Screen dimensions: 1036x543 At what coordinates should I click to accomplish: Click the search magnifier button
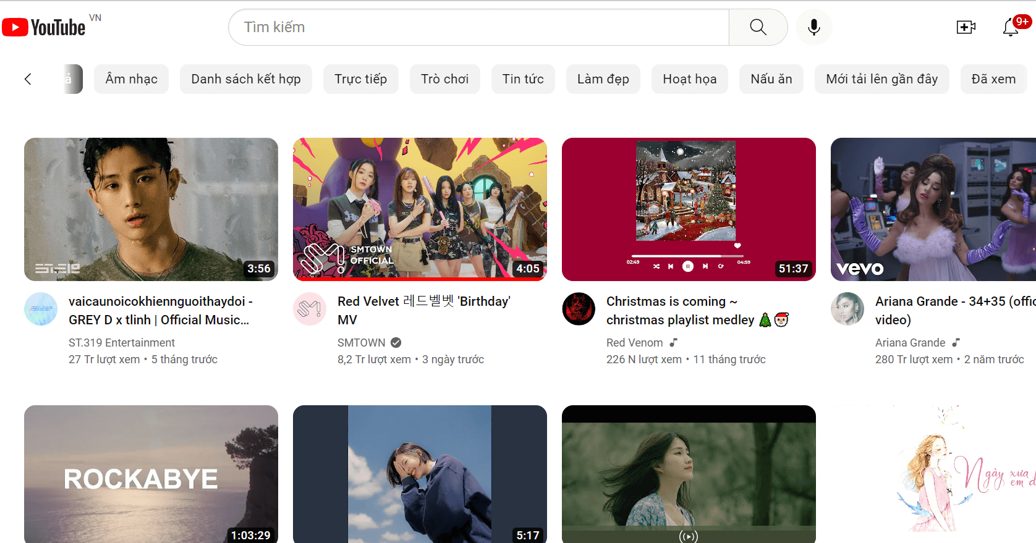pos(758,27)
